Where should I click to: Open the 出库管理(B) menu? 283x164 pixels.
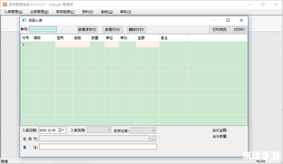coord(39,12)
